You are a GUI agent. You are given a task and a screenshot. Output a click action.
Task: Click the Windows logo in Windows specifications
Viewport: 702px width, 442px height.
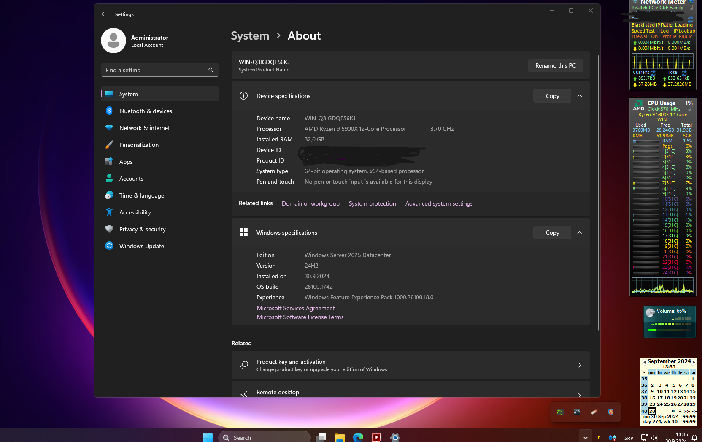coord(243,233)
